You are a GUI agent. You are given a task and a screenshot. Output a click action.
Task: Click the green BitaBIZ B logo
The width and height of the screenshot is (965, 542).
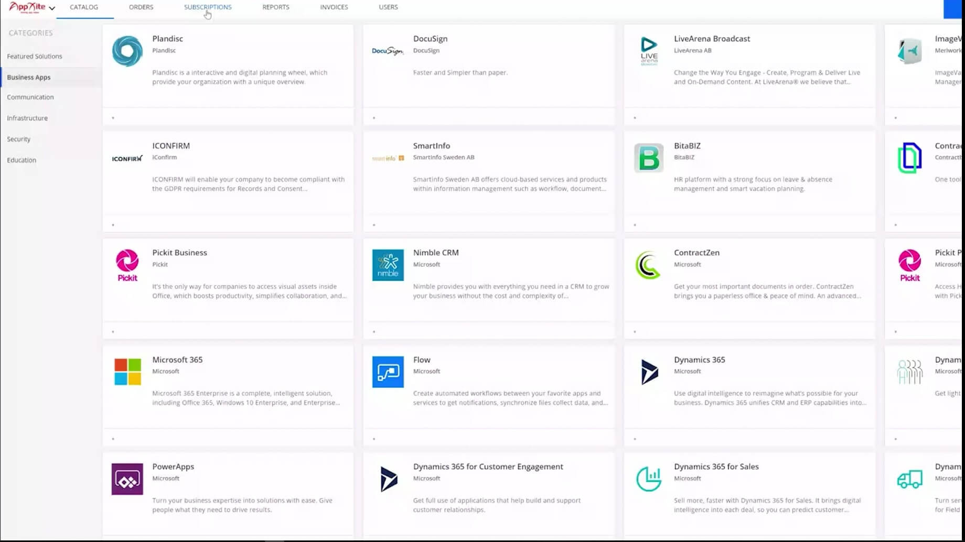[649, 158]
